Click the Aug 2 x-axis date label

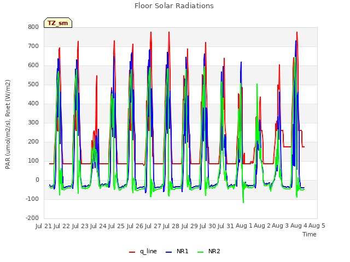tap(262, 226)
